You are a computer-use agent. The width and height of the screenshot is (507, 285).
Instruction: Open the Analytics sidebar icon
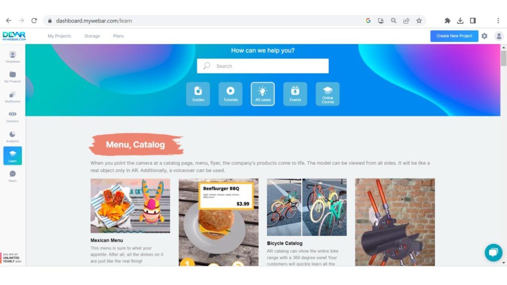[x=12, y=137]
